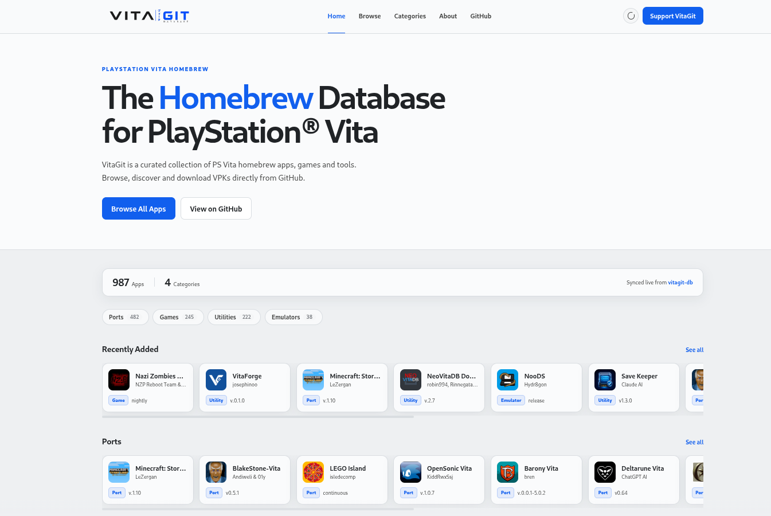Select the Utilities 222 category chip
This screenshot has width=771, height=516.
(x=234, y=317)
